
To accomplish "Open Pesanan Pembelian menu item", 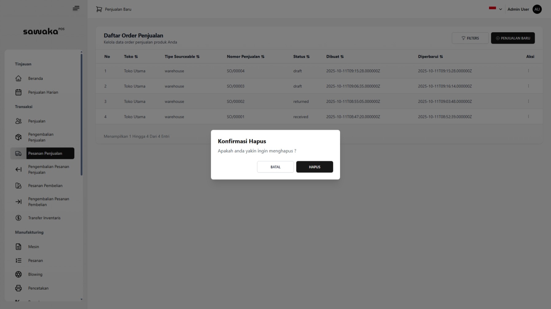I will tap(45, 186).
